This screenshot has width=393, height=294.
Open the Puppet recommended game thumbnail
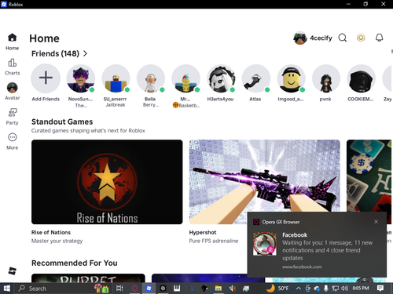point(88,278)
